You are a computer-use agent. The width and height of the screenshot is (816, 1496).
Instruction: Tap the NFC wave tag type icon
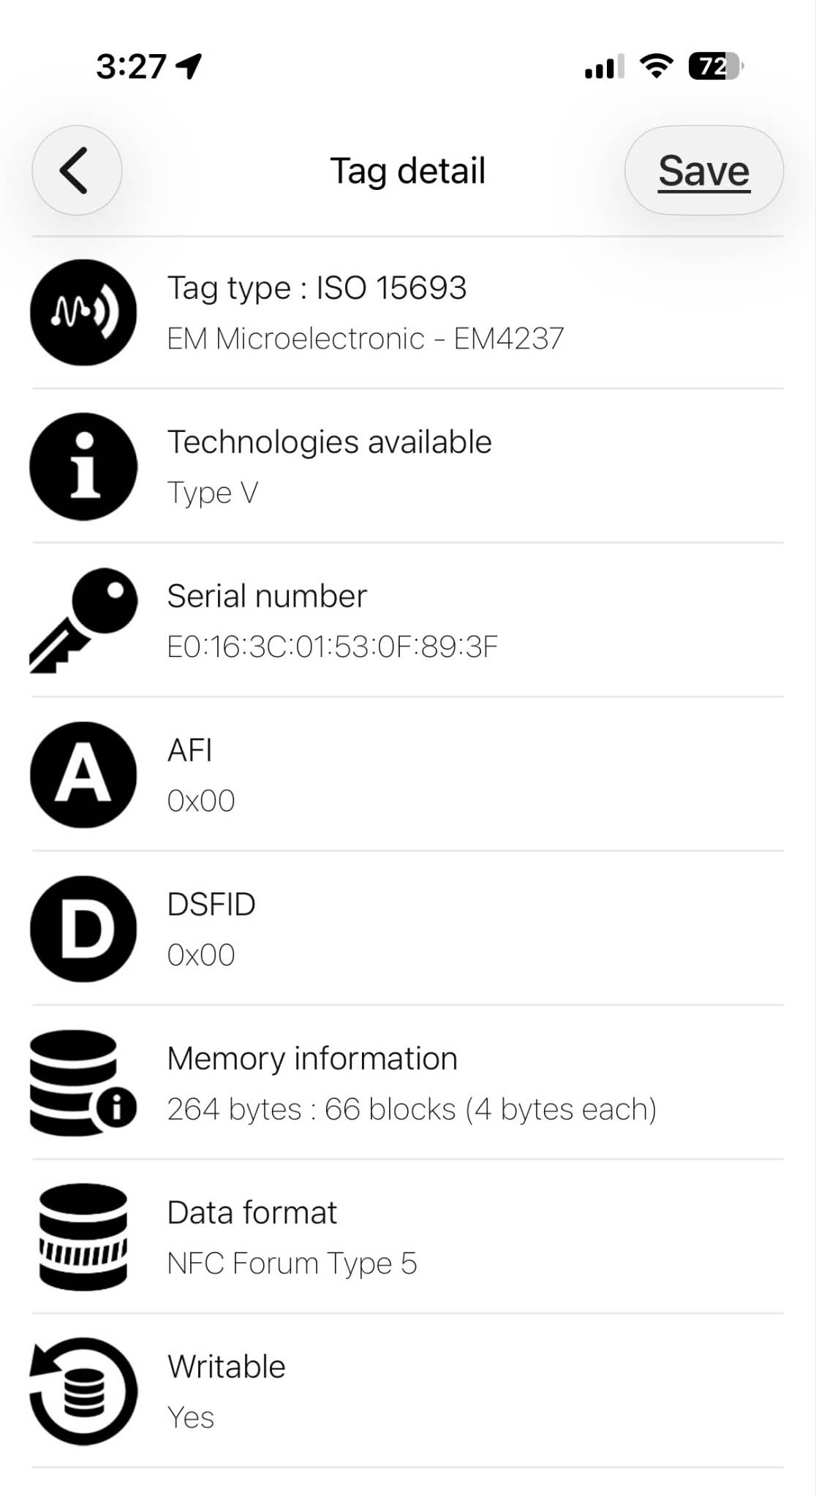[83, 312]
